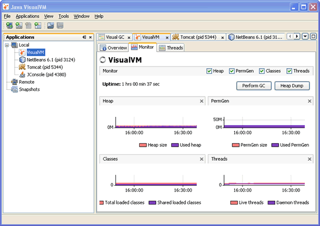Open the Tools menu
The width and height of the screenshot is (320, 226).
pos(63,16)
